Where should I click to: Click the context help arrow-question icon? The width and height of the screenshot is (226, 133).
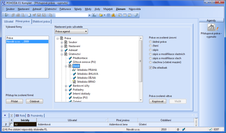136,15
